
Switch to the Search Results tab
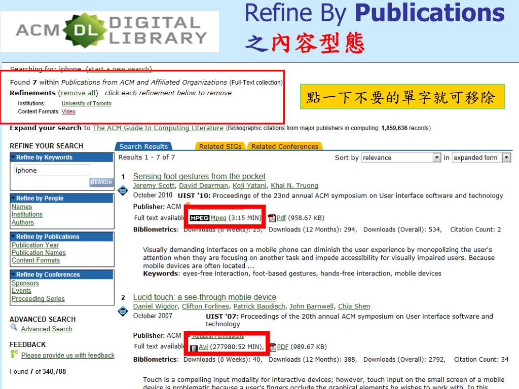pos(143,146)
